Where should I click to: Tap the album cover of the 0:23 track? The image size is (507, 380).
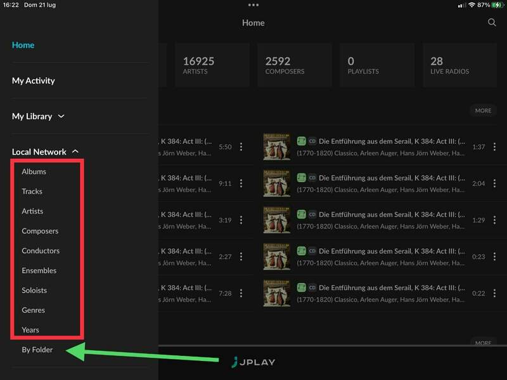(x=276, y=256)
